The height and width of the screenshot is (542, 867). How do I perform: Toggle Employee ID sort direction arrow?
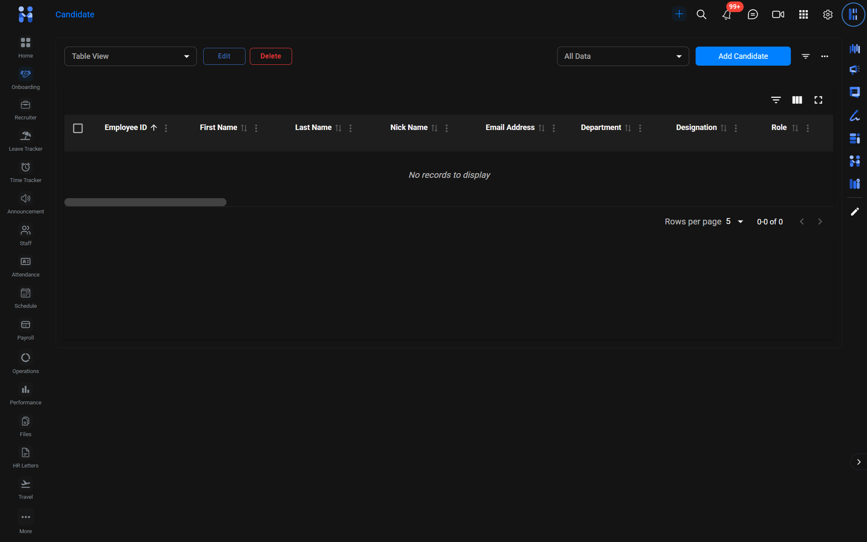pyautogui.click(x=154, y=127)
